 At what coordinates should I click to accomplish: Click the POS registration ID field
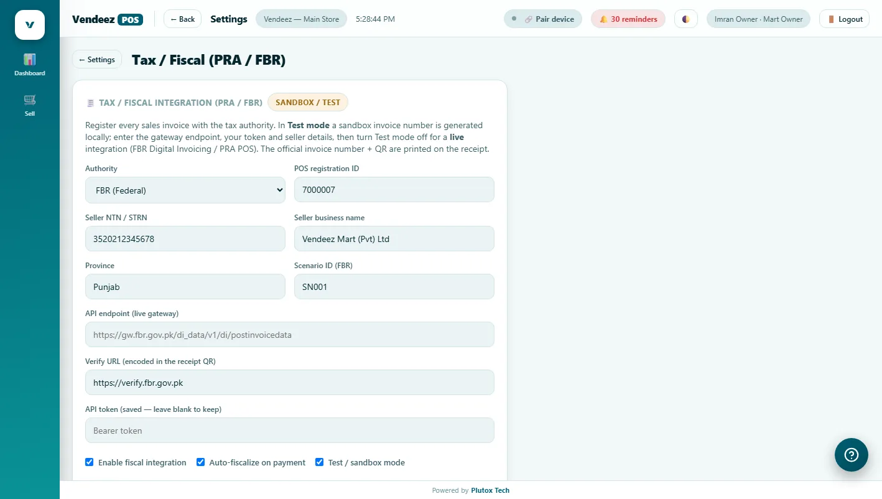tap(394, 190)
